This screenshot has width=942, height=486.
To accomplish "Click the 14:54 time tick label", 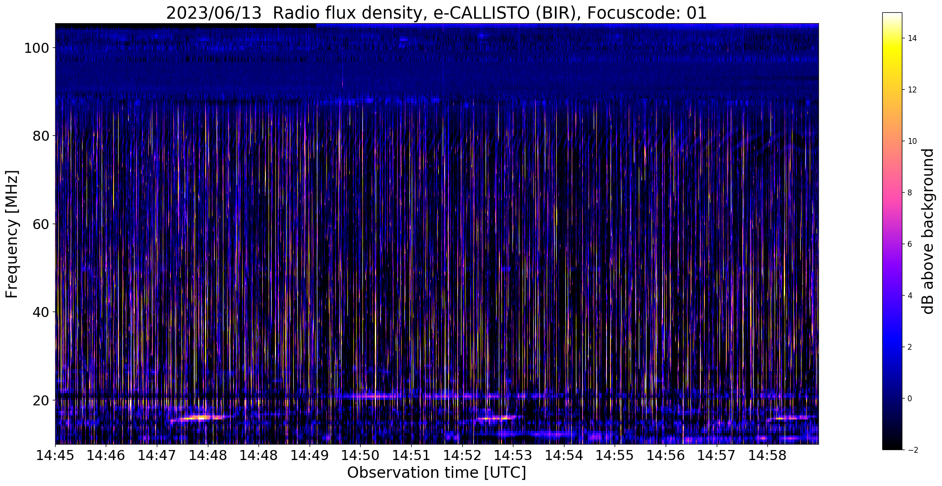I will coord(564,455).
